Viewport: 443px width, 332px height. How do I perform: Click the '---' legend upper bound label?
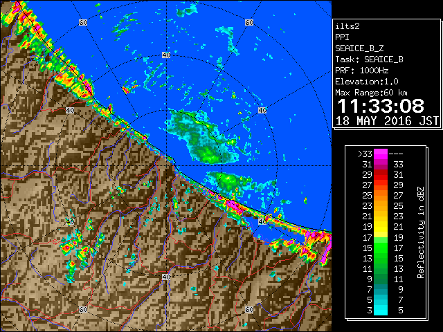pyautogui.click(x=396, y=154)
